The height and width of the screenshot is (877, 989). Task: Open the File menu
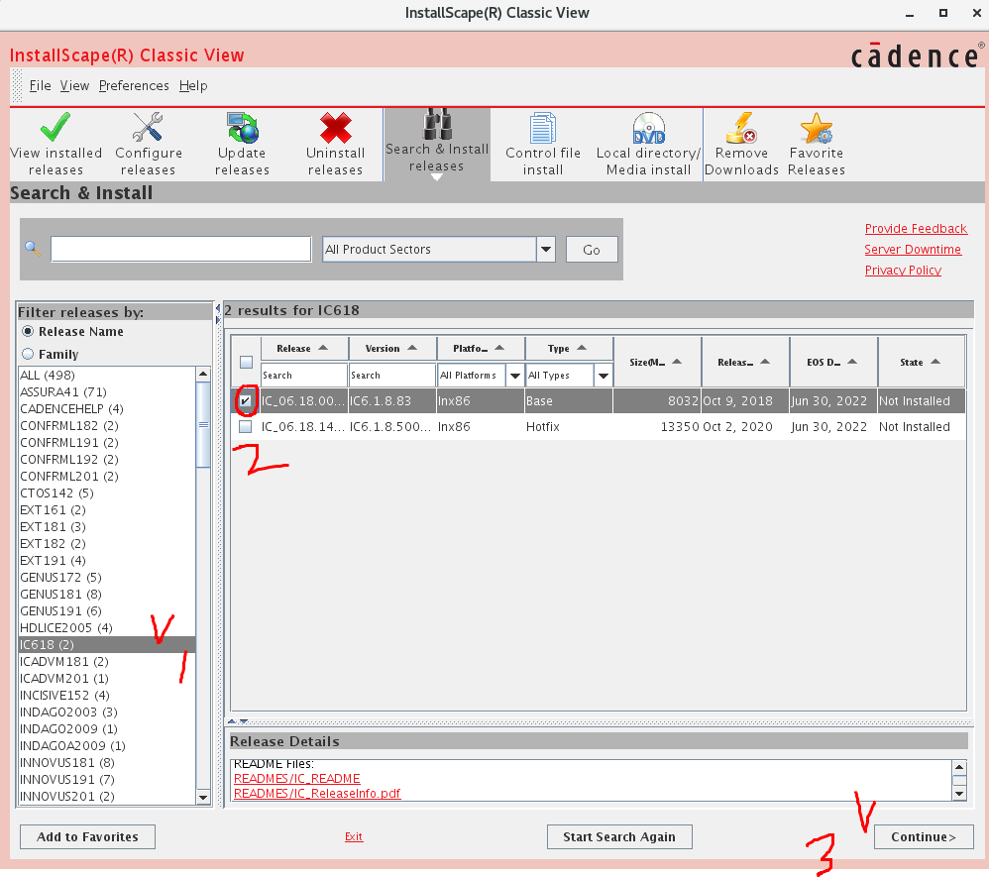coord(40,85)
